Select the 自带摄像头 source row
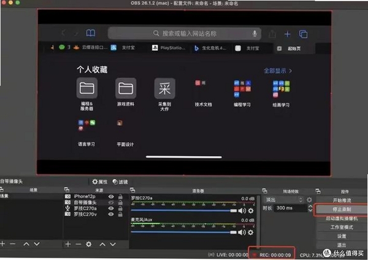The image size is (368, 260). [x=96, y=202]
